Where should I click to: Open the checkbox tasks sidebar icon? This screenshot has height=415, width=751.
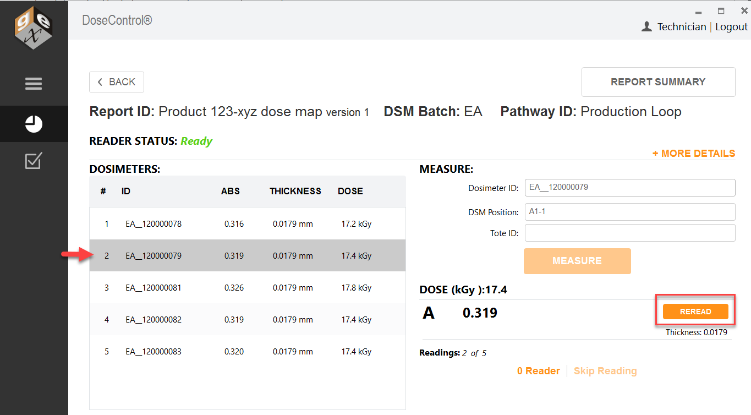point(34,161)
